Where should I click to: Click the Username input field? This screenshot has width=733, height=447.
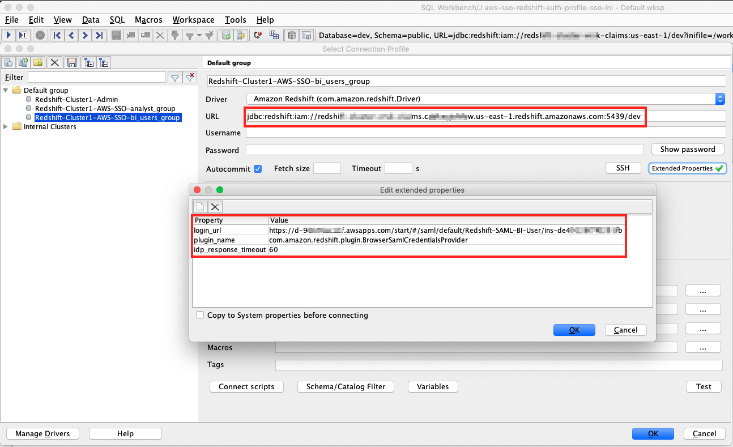point(486,133)
